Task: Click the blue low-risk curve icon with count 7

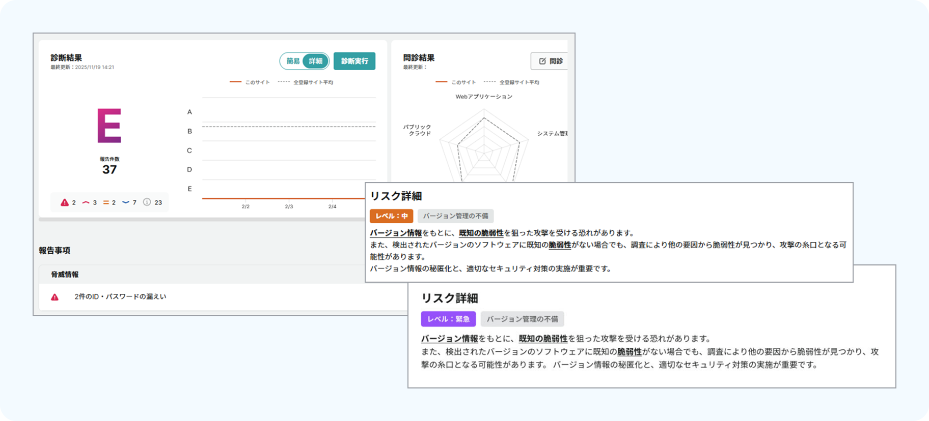Action: pos(126,202)
